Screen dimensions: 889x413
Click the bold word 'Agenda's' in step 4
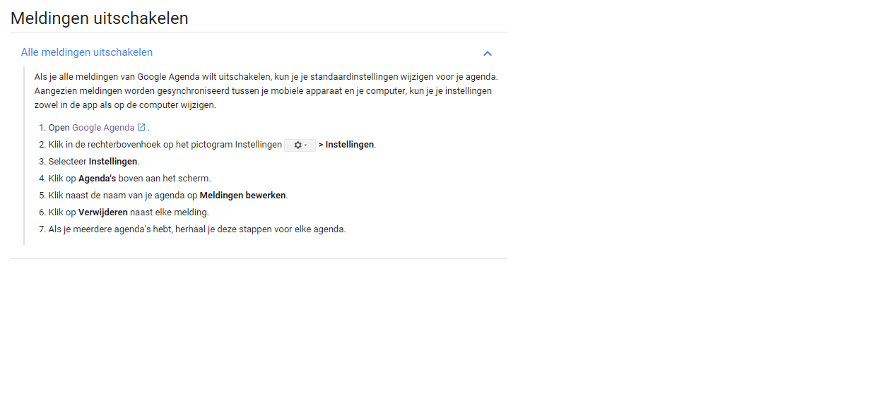[x=97, y=179]
